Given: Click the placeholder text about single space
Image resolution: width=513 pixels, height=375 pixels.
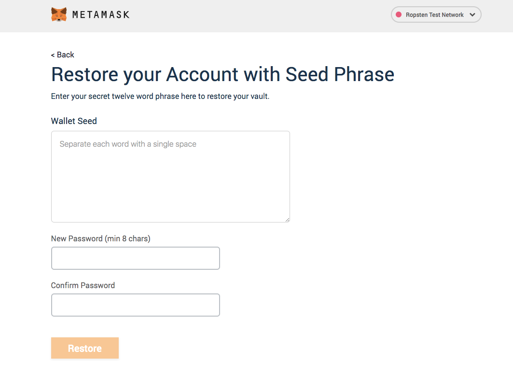Looking at the screenshot, I should [x=128, y=144].
